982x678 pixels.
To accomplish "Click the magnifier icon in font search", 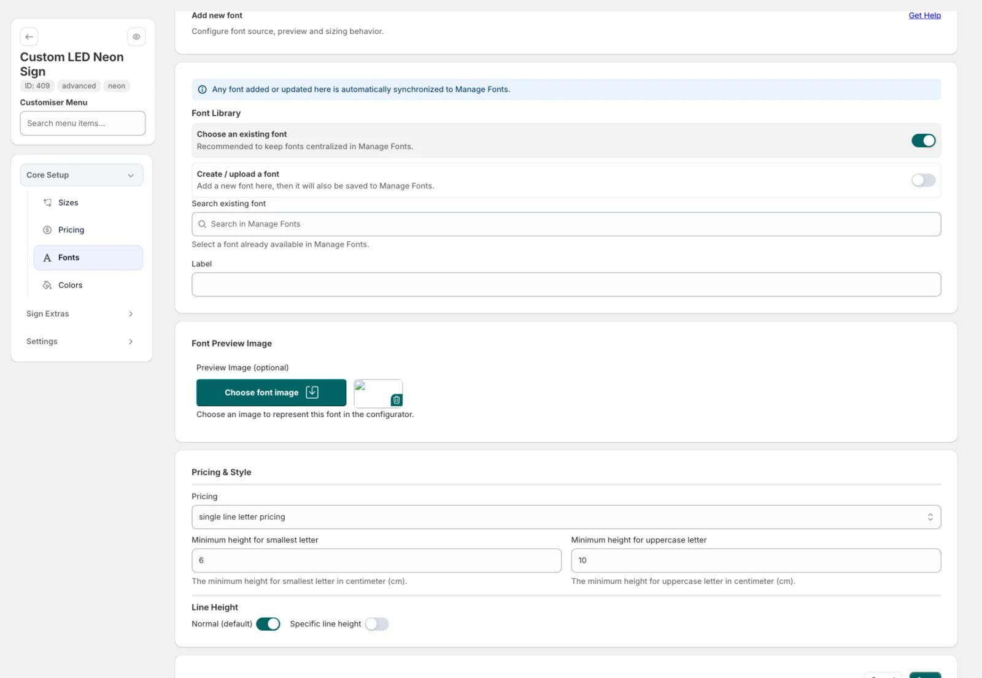I will pyautogui.click(x=202, y=225).
